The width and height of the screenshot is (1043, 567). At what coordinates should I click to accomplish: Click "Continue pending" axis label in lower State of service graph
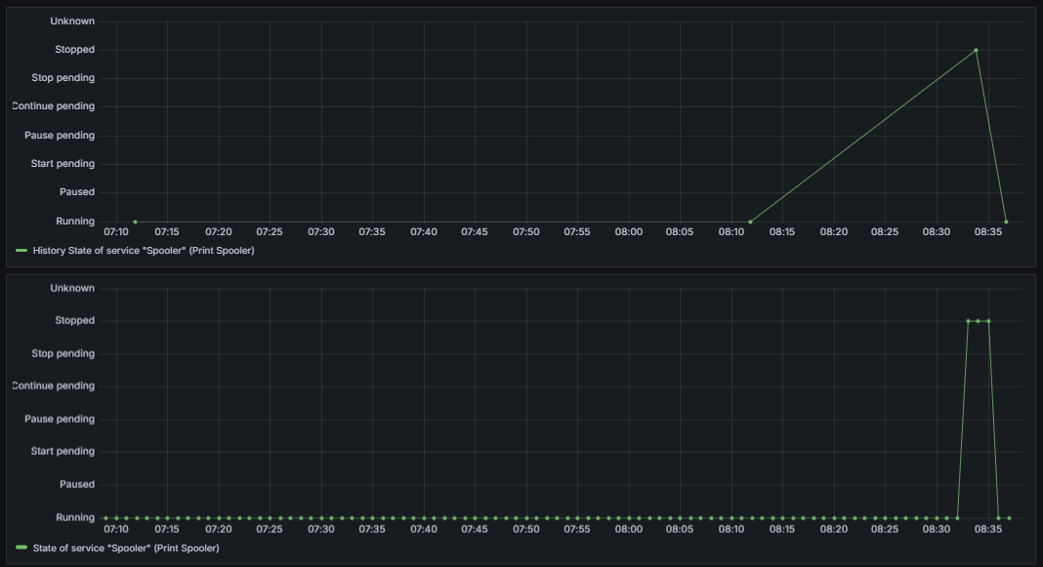[x=53, y=386]
